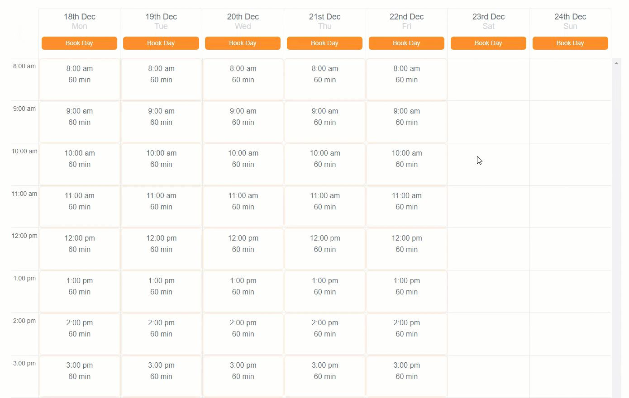
Task: Pick the 3:00 pm slot on Wednesday 20th
Action: (243, 376)
